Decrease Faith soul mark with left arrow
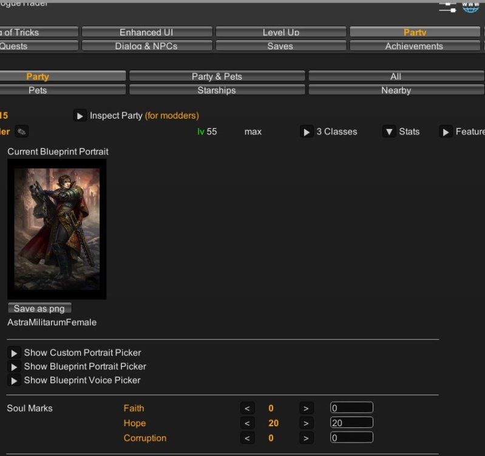Screen dimensions: 485x456 (x=247, y=409)
